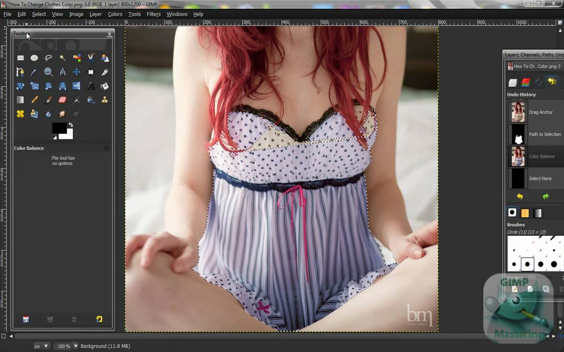Open the Colors menu
564x352 pixels.
[115, 14]
